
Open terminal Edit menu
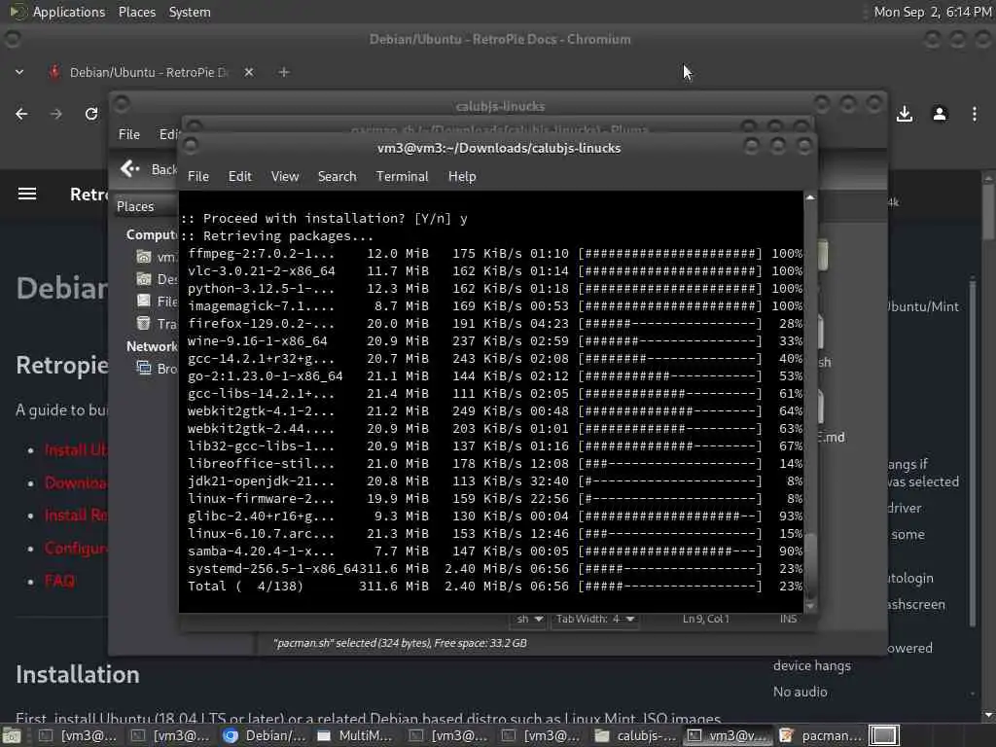[239, 177]
